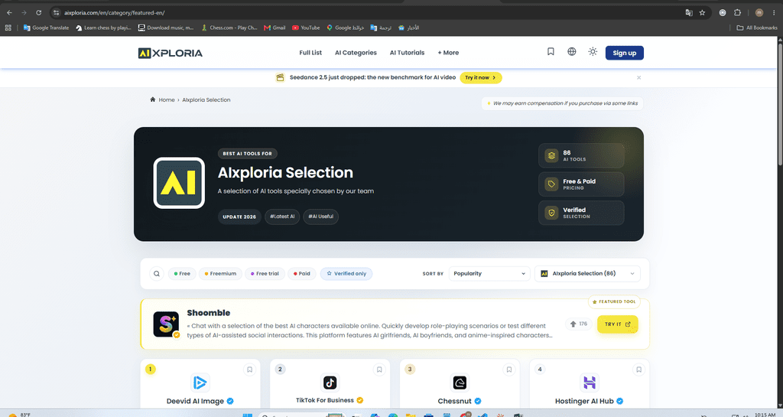
Task: Open the AIxploria Selection (86) category dropdown
Action: click(x=587, y=274)
